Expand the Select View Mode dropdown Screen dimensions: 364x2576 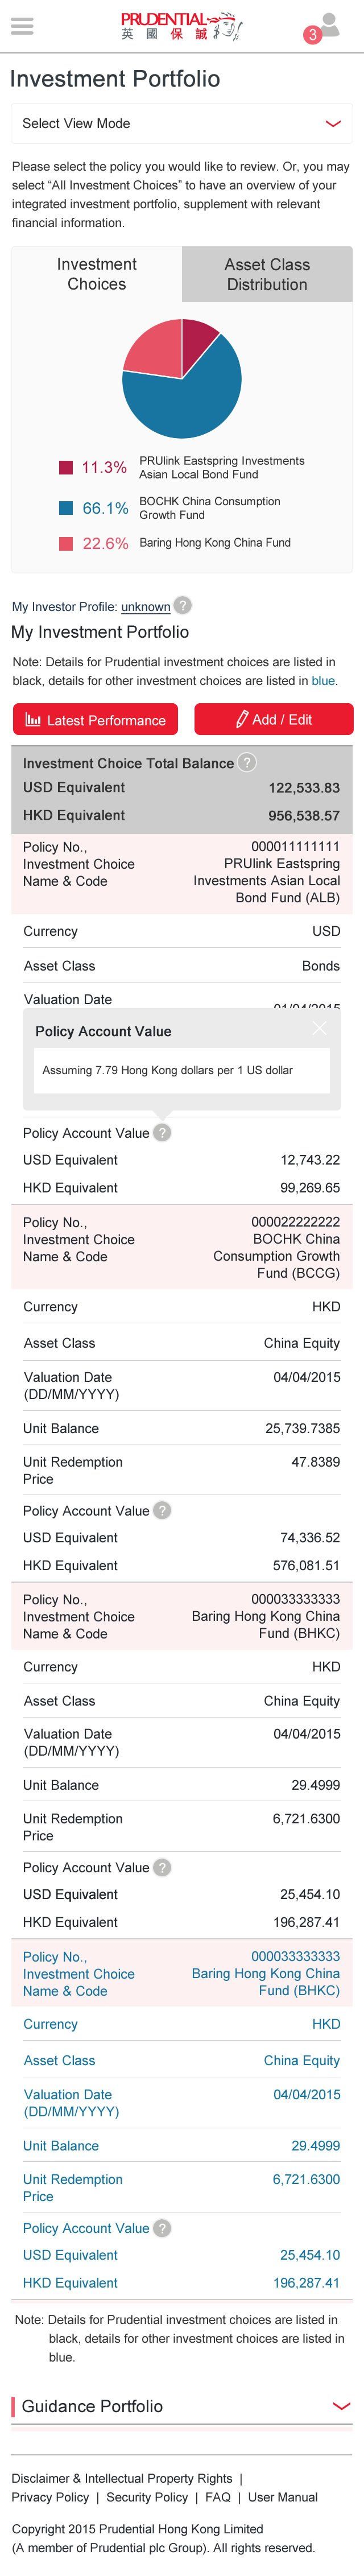[182, 123]
